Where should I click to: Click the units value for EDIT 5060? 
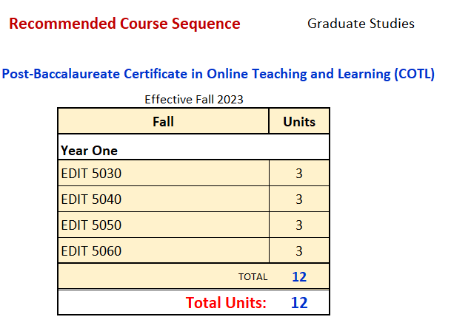[299, 251]
